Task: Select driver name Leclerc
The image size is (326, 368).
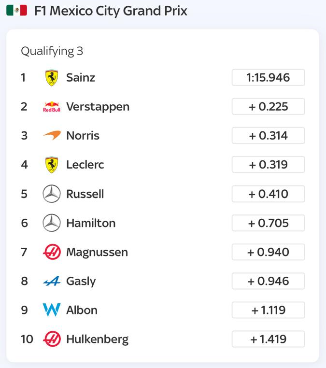Action: (x=85, y=165)
